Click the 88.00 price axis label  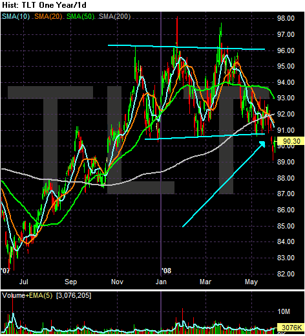click(x=286, y=178)
